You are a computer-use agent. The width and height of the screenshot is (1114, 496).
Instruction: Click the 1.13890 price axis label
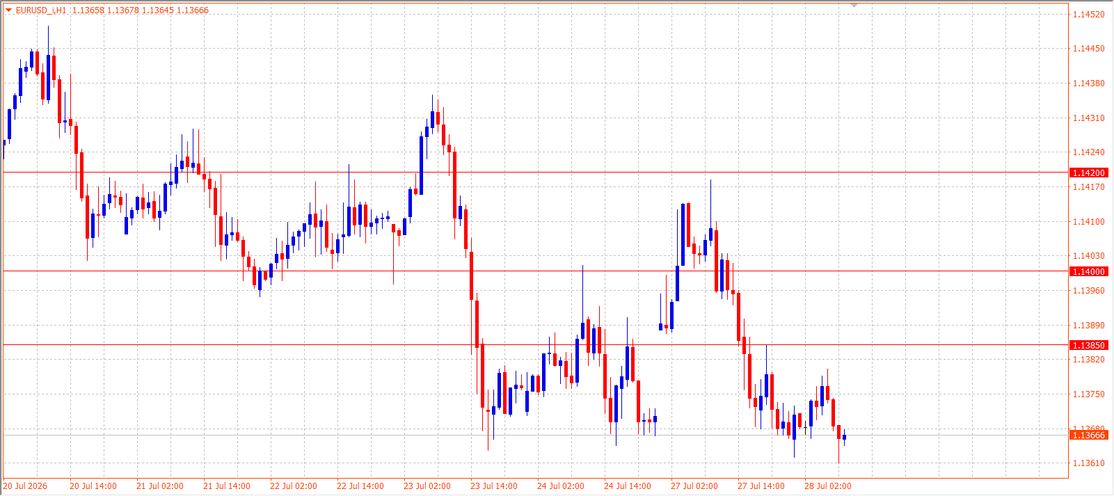click(1088, 326)
